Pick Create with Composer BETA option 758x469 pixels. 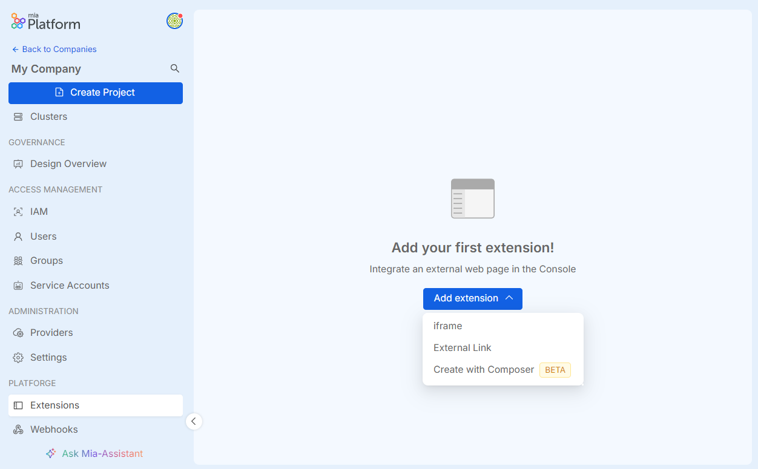[x=483, y=369]
